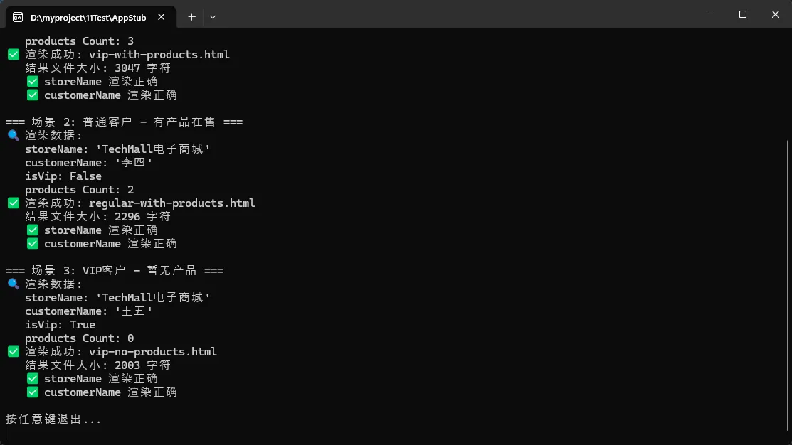
Task: Click magnifier icon under 场景 3 heading
Action: (13, 284)
